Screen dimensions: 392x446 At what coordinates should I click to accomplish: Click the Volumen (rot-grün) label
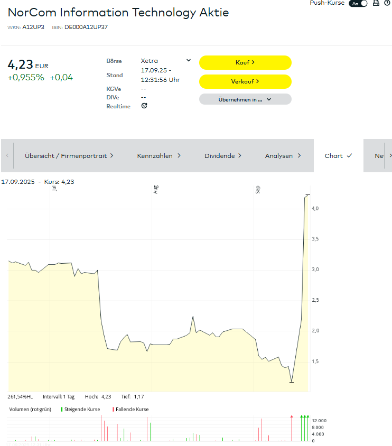pyautogui.click(x=30, y=410)
